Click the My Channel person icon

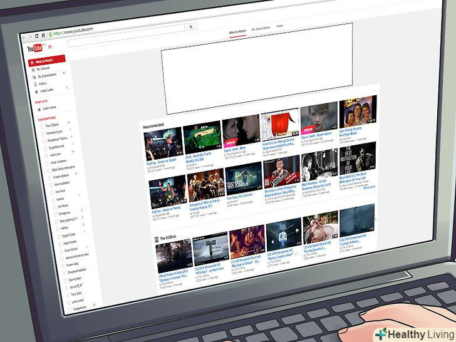coord(33,70)
